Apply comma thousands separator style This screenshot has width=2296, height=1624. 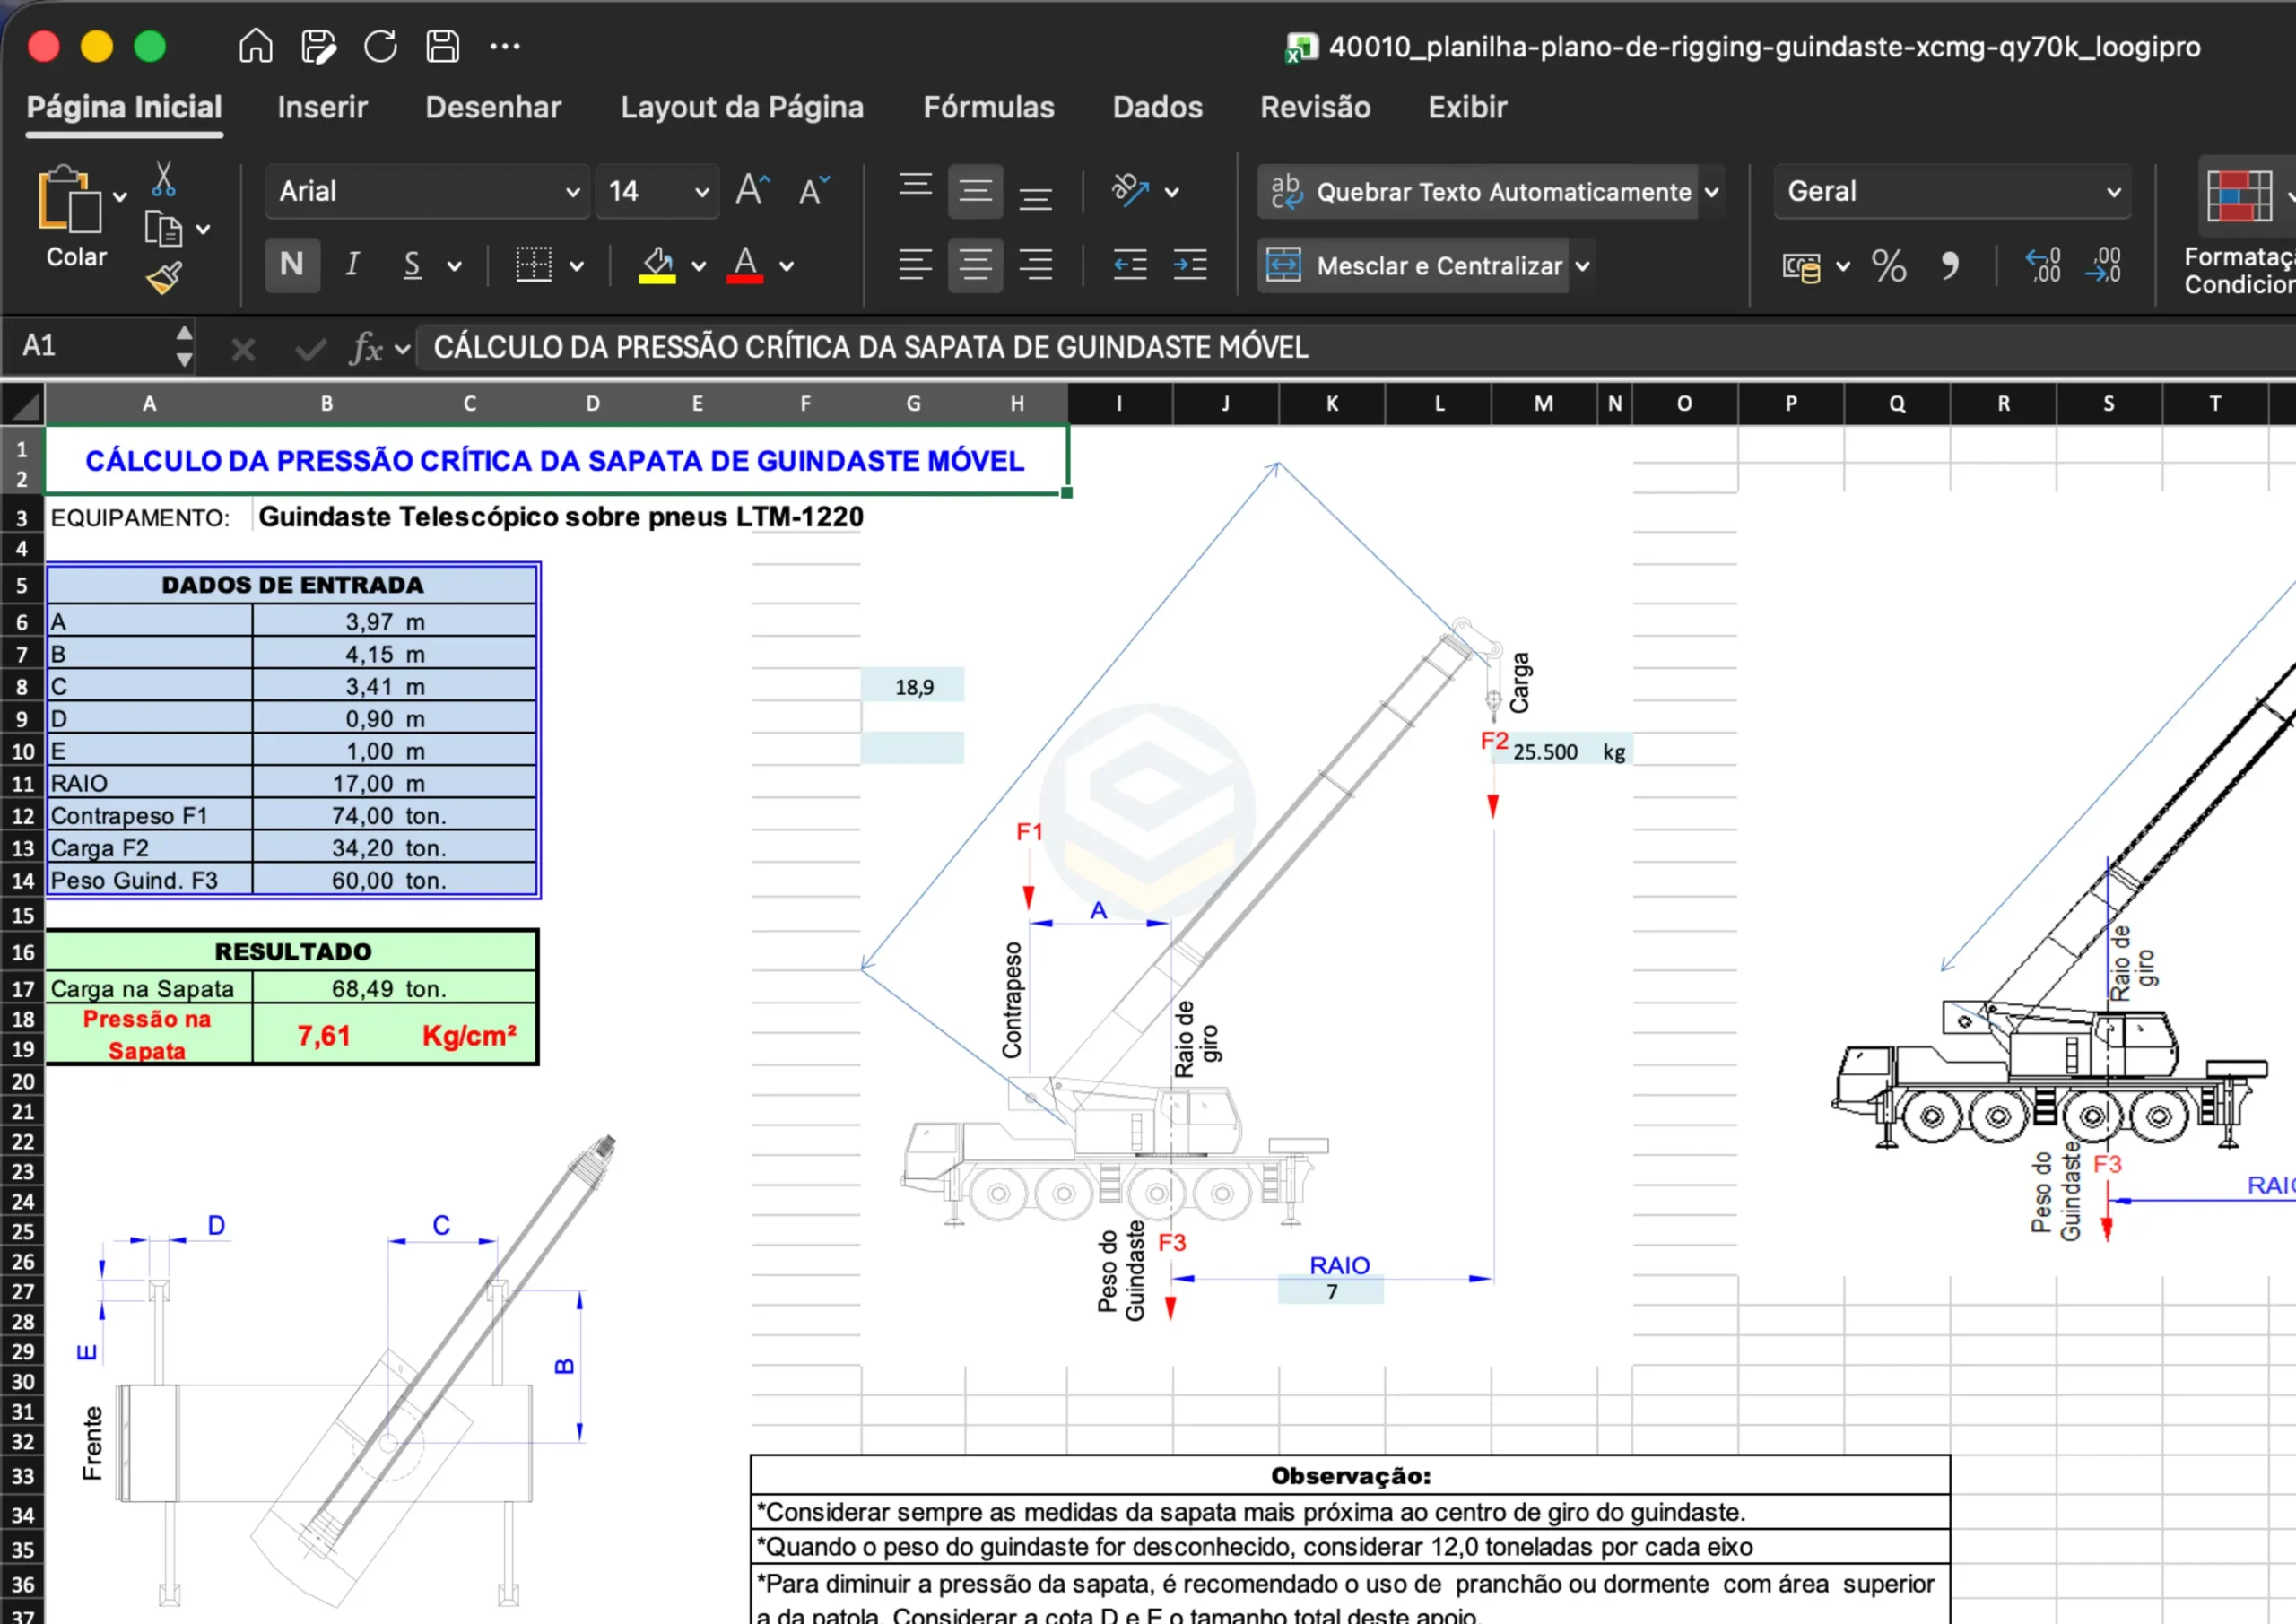click(x=1949, y=266)
